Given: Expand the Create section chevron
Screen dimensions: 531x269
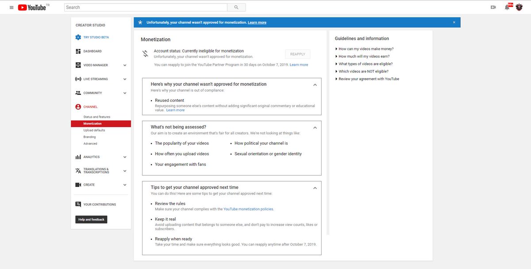Looking at the screenshot, I should click(125, 185).
